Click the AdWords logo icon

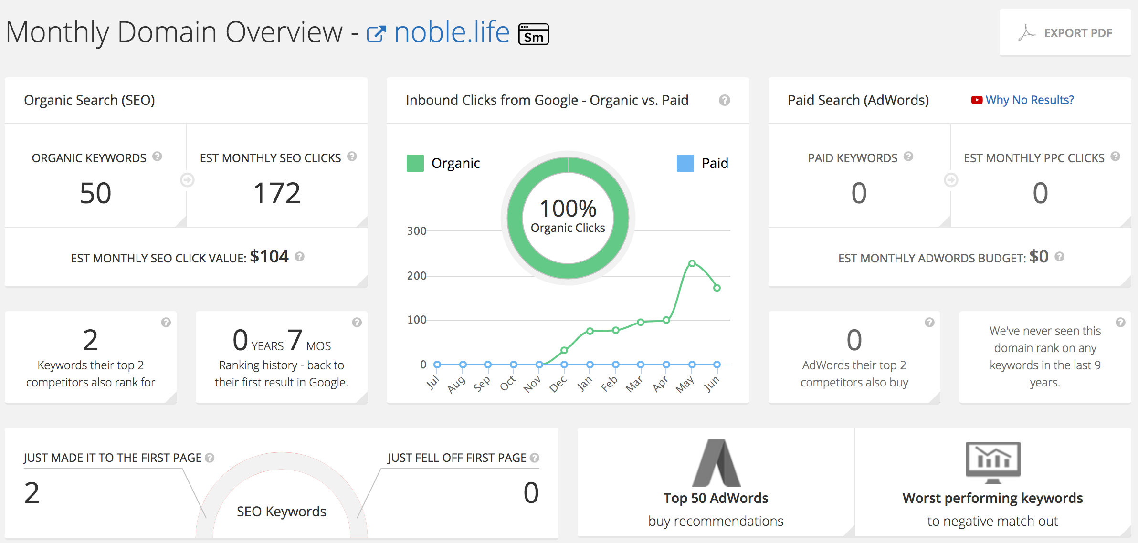click(716, 462)
